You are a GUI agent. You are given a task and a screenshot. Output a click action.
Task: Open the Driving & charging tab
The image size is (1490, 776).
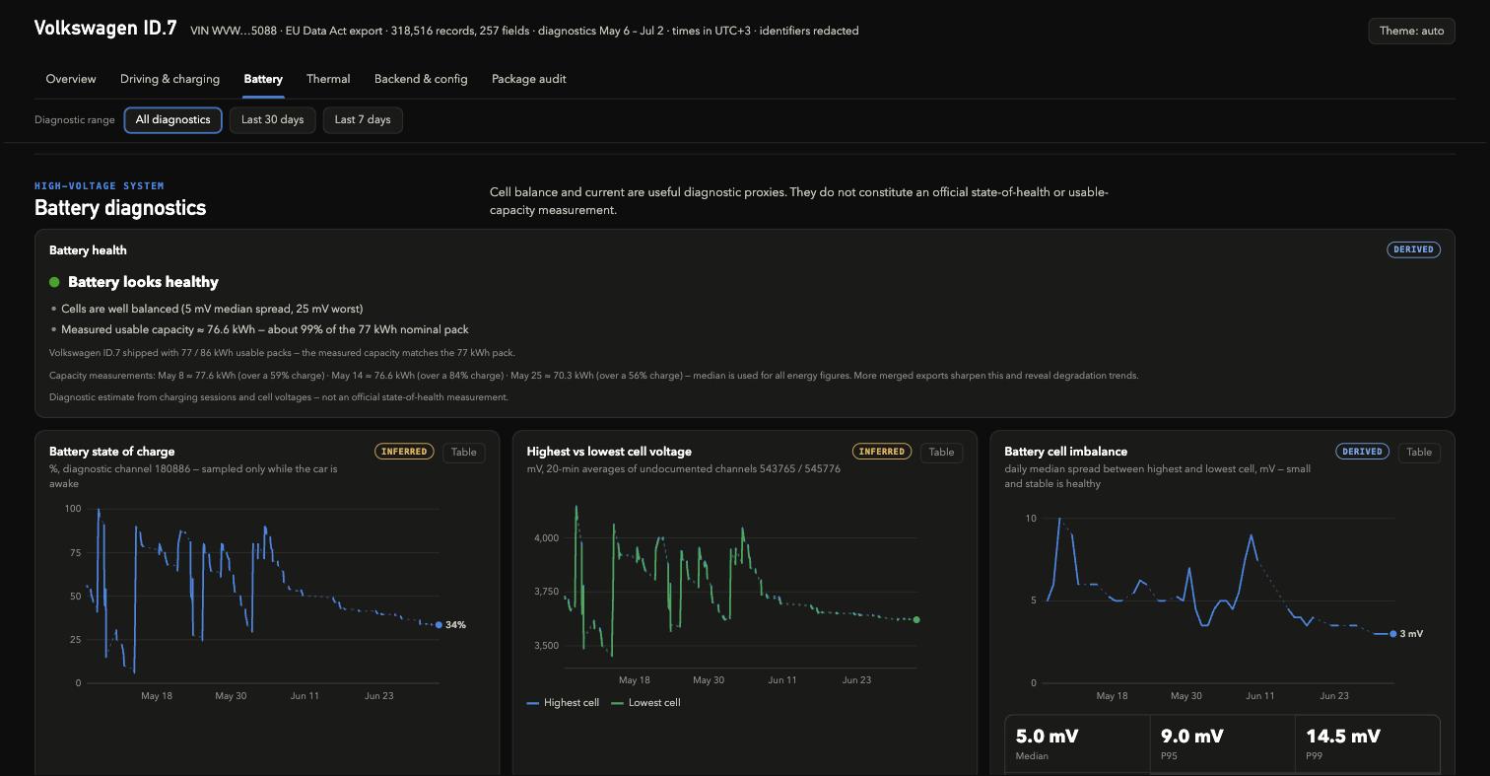[169, 79]
